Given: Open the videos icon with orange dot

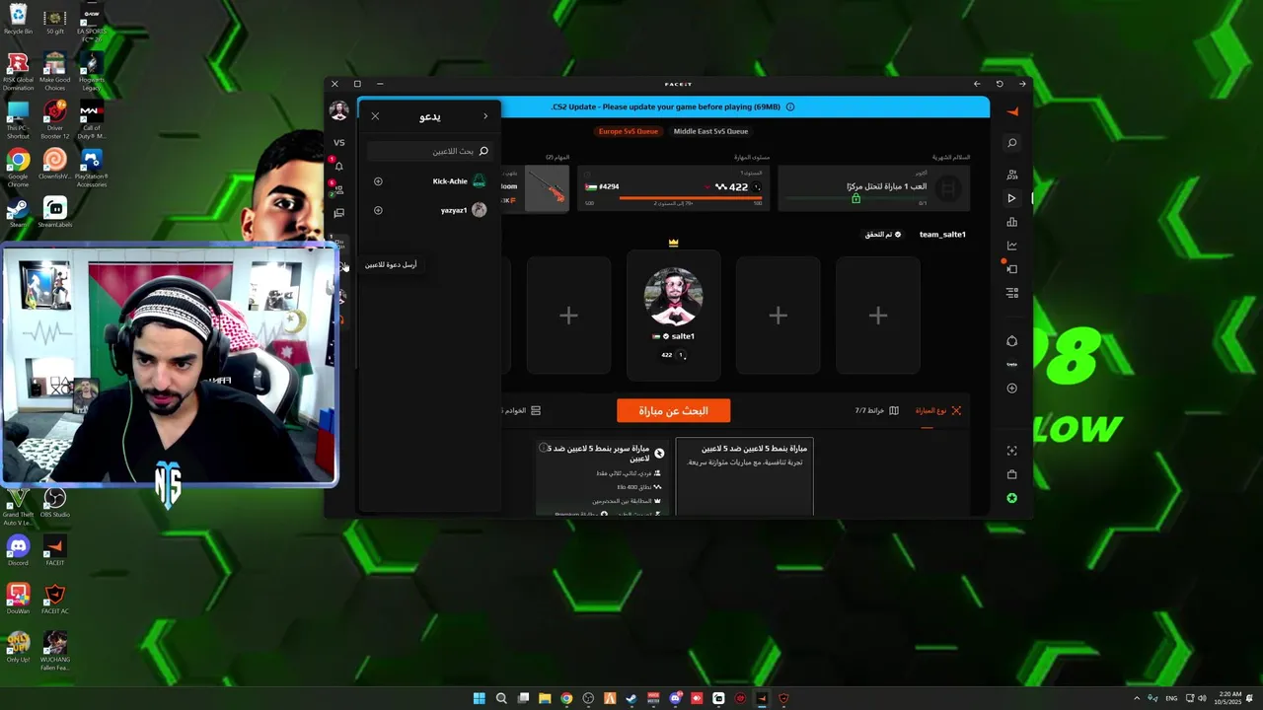Looking at the screenshot, I should click(1011, 268).
